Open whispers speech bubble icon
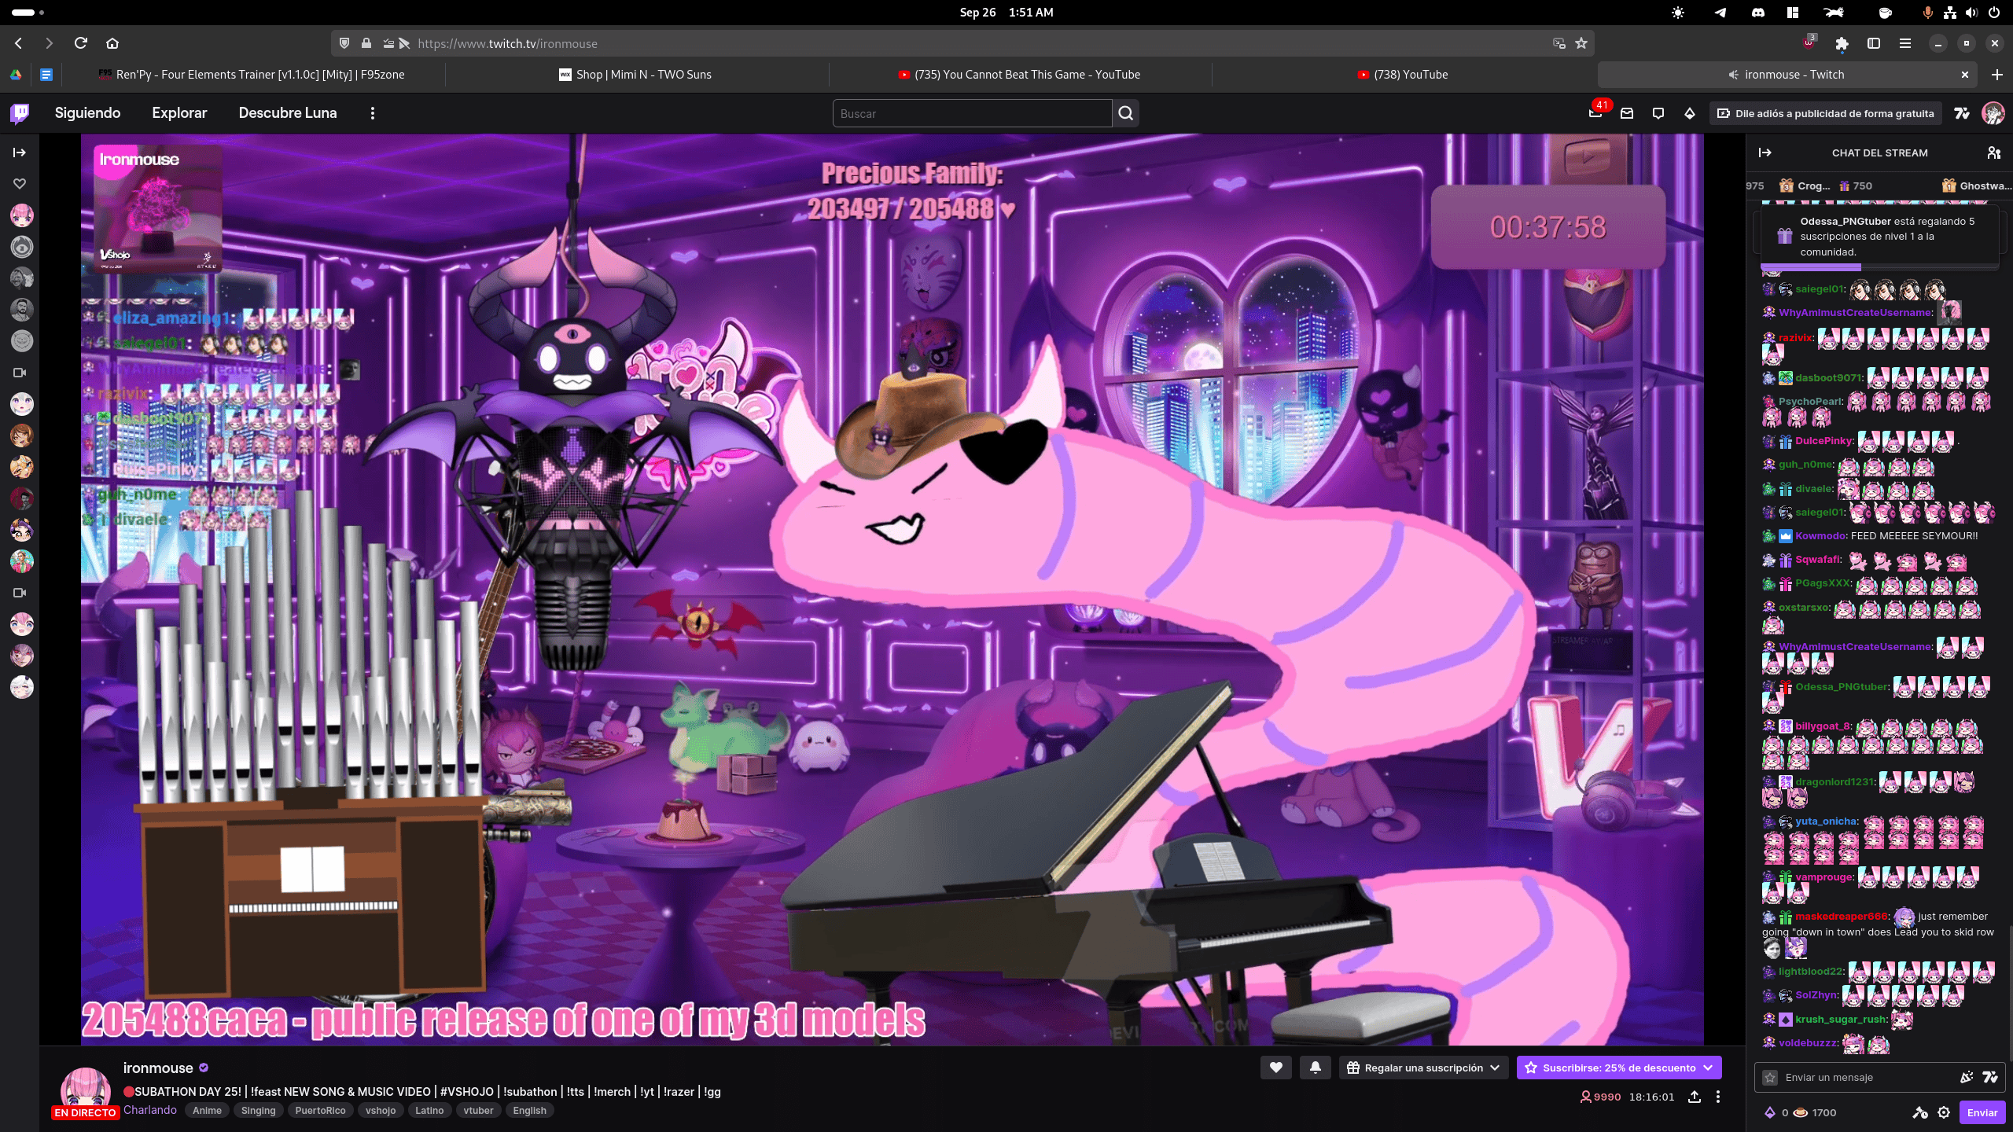This screenshot has width=2013, height=1132. click(1658, 113)
